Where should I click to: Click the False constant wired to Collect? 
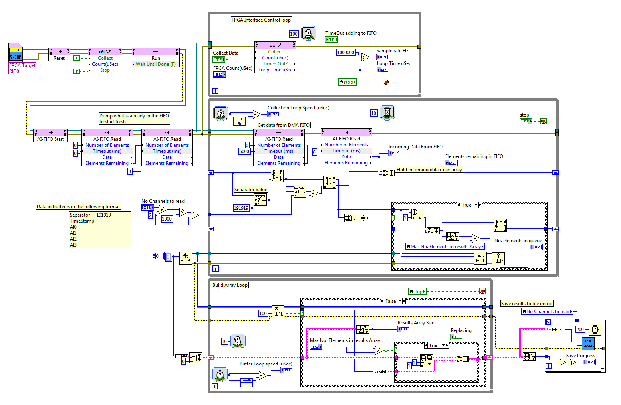pyautogui.click(x=77, y=58)
